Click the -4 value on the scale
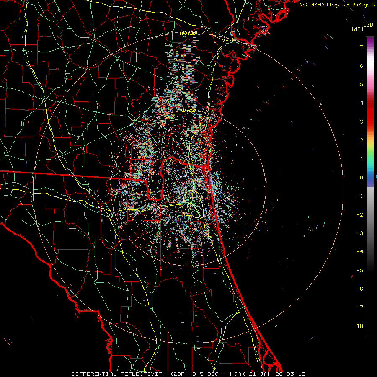Screen dimensions: 377x377 tap(360, 252)
